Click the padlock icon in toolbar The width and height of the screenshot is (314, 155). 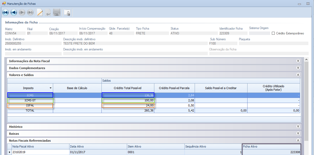(67, 13)
